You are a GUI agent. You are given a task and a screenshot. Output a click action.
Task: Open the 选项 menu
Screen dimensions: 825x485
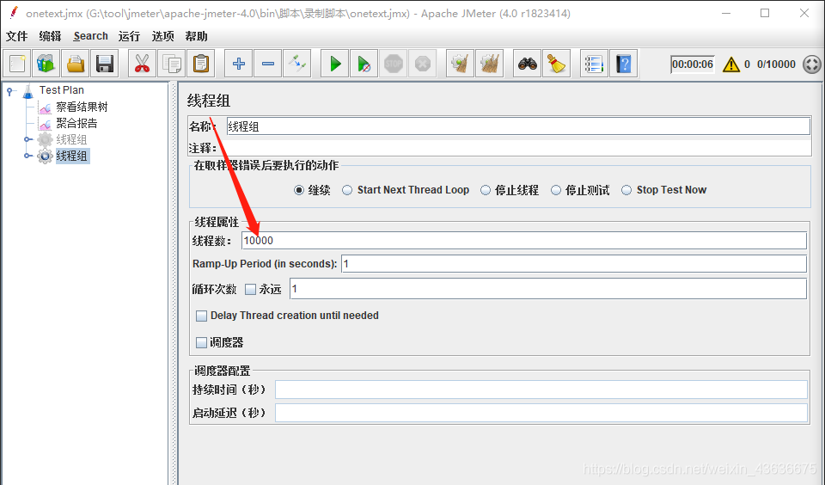pyautogui.click(x=162, y=36)
